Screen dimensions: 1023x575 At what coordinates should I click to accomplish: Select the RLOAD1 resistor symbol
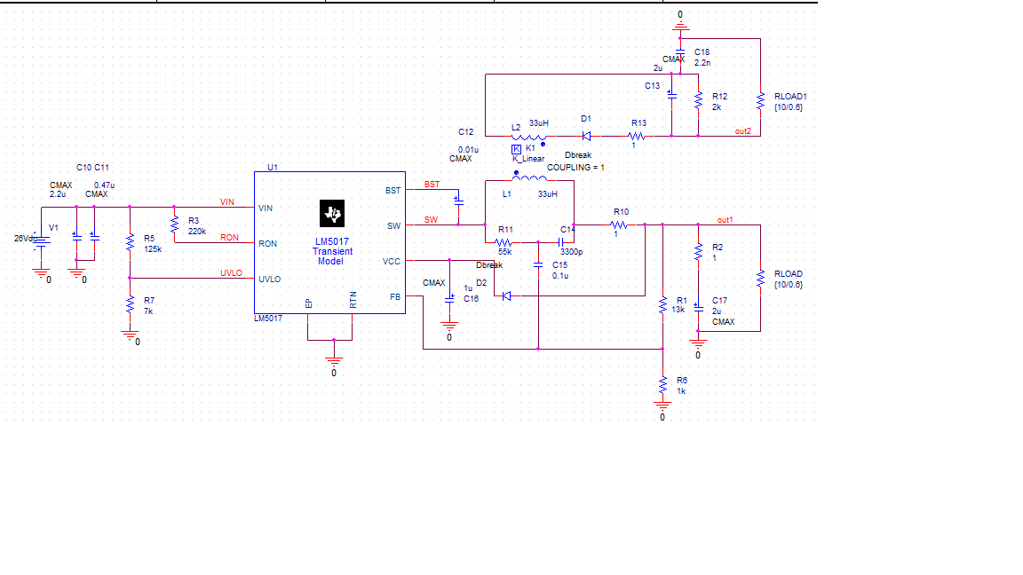click(x=760, y=101)
